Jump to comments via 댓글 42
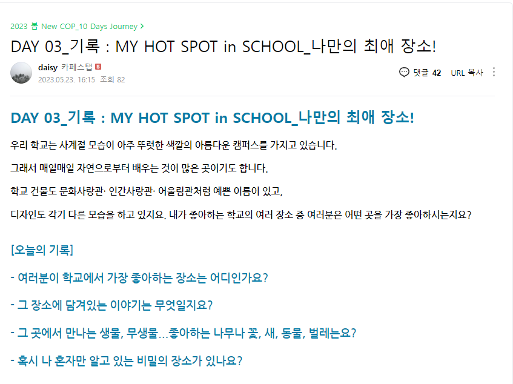 click(x=427, y=73)
